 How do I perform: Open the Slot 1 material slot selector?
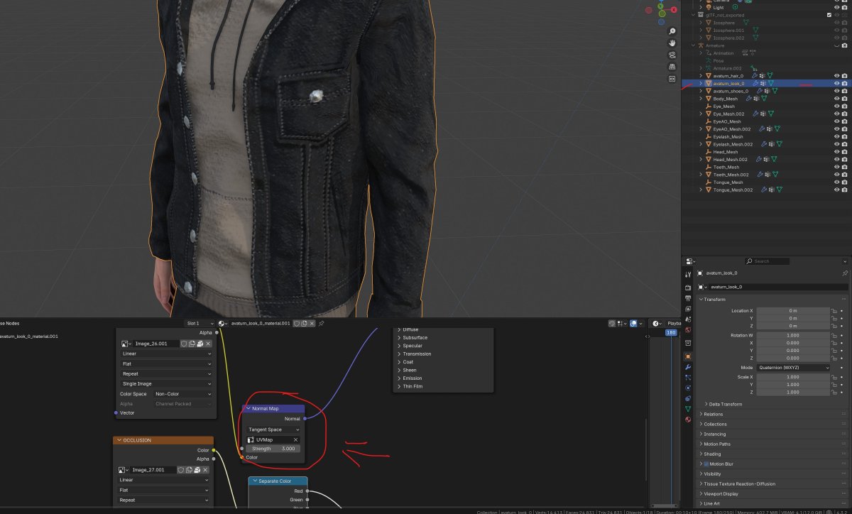pos(197,323)
